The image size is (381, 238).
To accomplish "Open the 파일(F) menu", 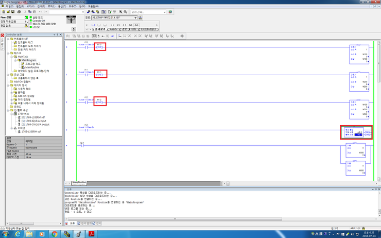I will click(9, 6).
